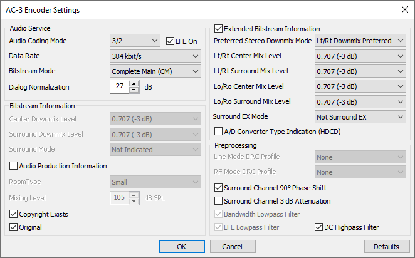Open the Surround EX Mode dropdown
Screen dimensions: 415x258
tap(360, 117)
